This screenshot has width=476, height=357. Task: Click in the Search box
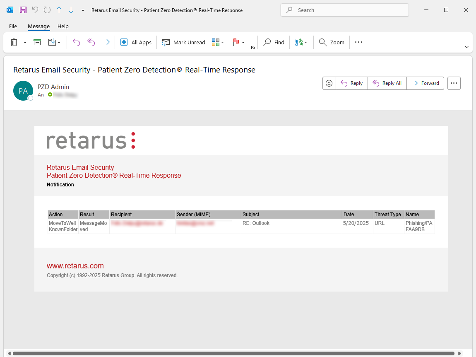point(344,10)
